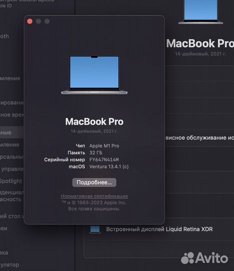Click the macOS version Ventura 13.4.1 (c)
The image size is (234, 271).
[109, 167]
